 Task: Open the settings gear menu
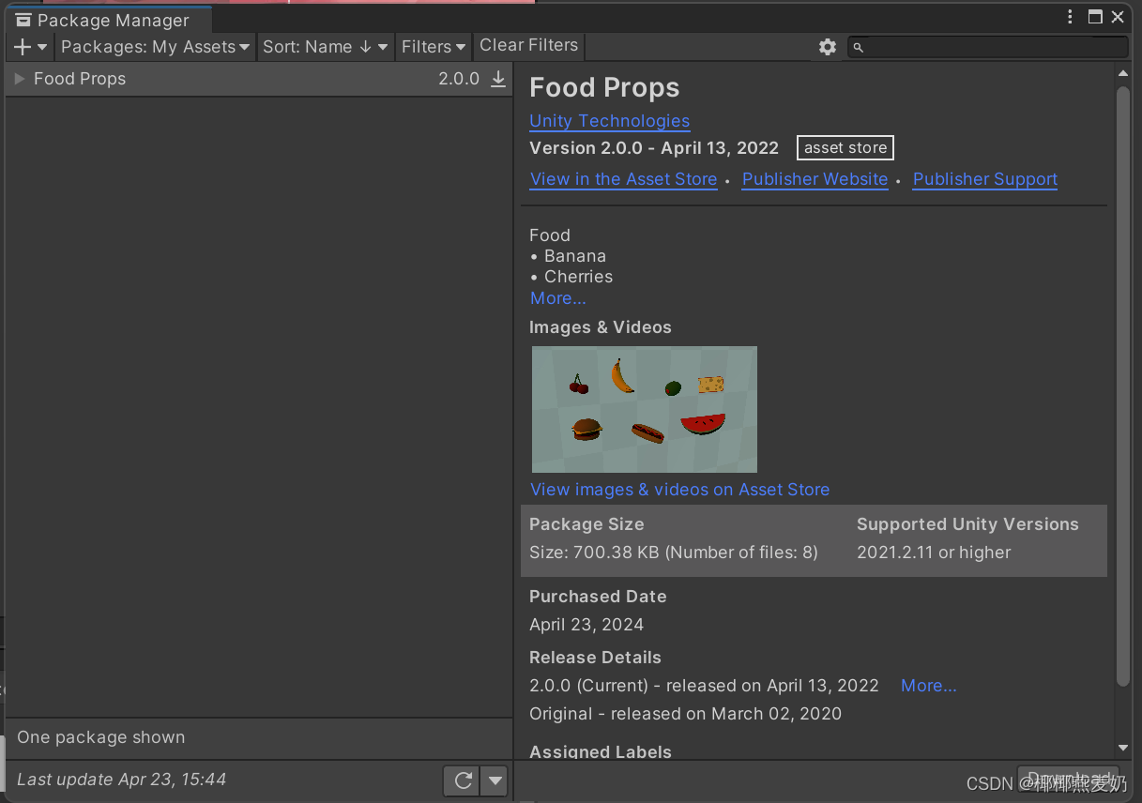point(827,47)
